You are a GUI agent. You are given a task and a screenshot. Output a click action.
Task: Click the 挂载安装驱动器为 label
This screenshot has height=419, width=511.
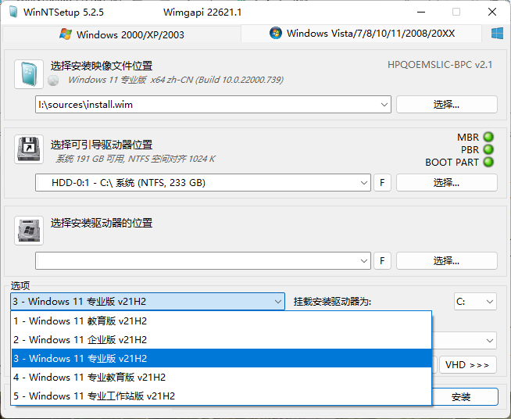(332, 302)
